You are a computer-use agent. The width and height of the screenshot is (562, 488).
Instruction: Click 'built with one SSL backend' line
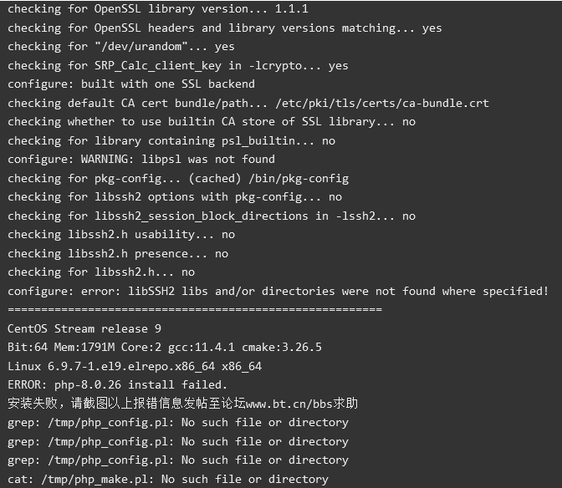pos(131,84)
